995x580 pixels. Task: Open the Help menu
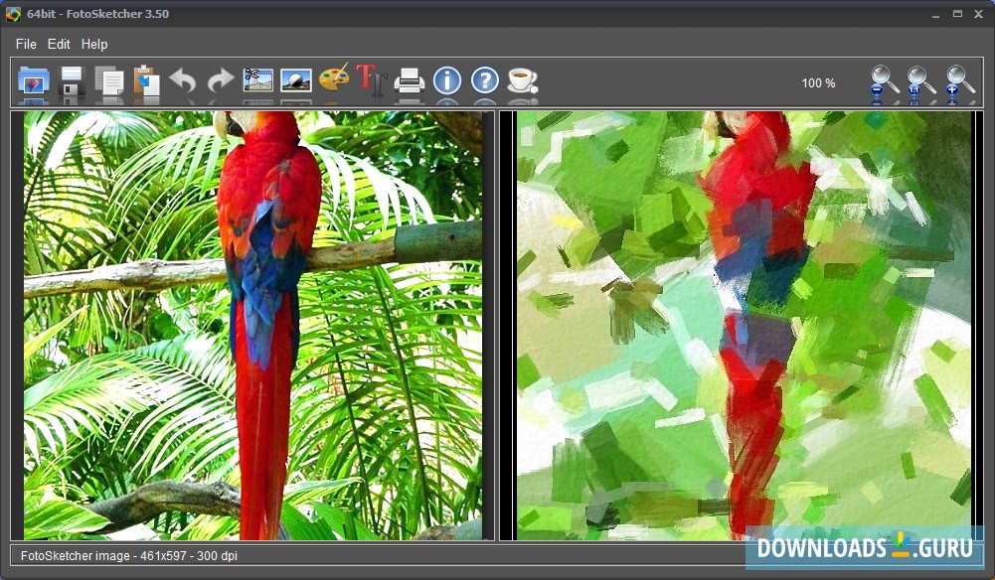(x=93, y=44)
